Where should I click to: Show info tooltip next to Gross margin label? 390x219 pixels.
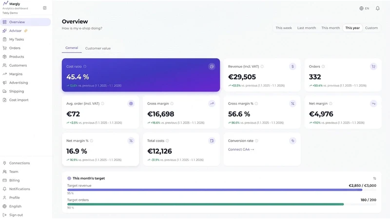pyautogui.click(x=172, y=104)
